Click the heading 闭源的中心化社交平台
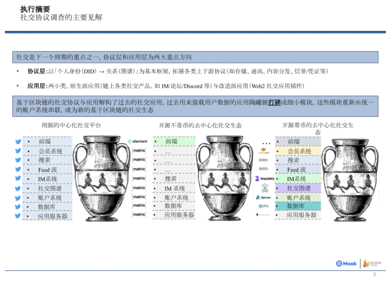Screen dimensions: 389x281 pyautogui.click(x=71, y=125)
